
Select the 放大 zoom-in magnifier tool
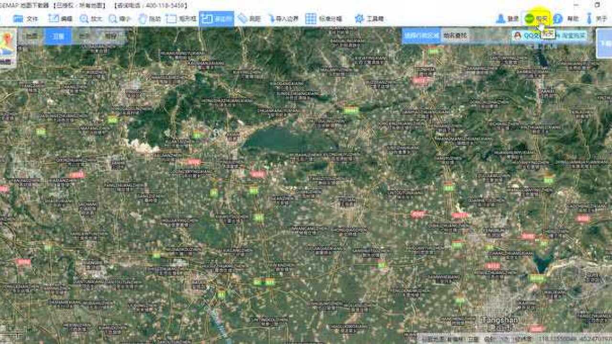91,19
